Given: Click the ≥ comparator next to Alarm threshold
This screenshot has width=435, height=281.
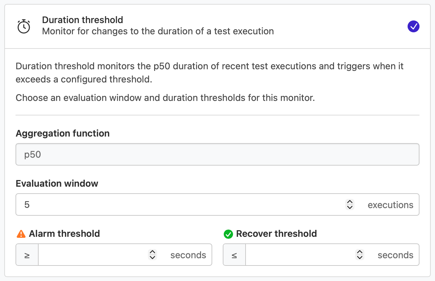Looking at the screenshot, I should 27,254.
